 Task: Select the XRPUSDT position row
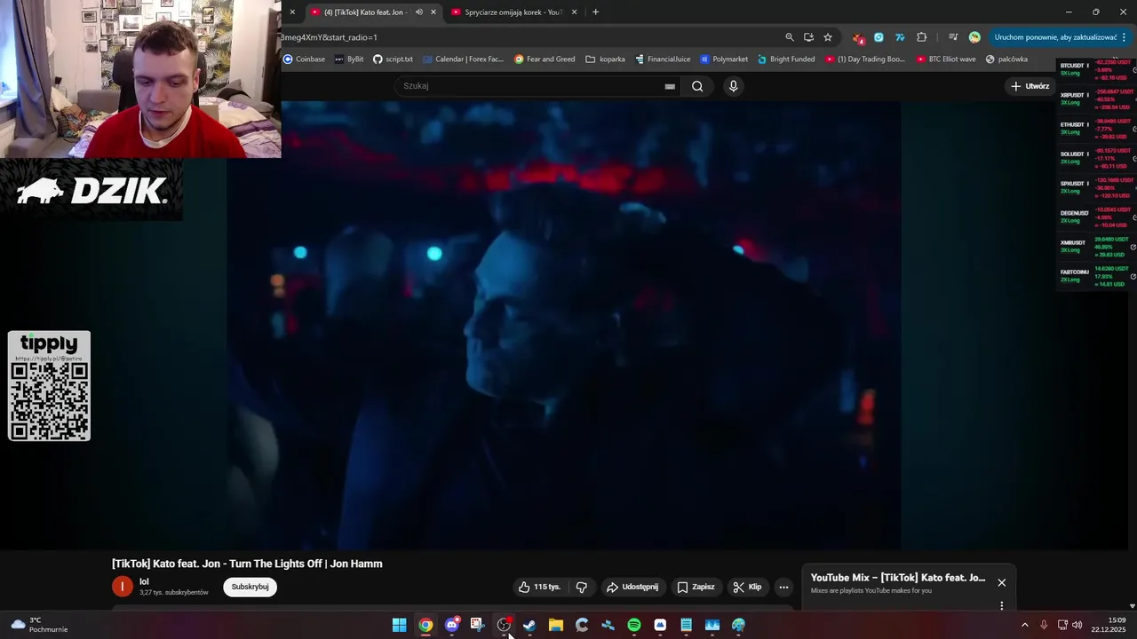(1096, 99)
